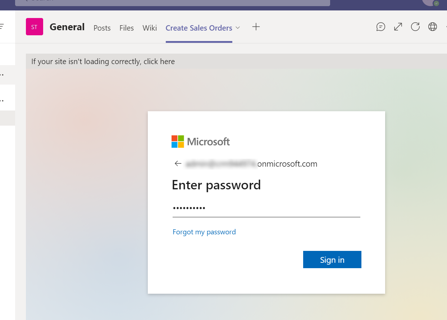Switch to the Files tab
This screenshot has width=447, height=320.
pos(126,28)
